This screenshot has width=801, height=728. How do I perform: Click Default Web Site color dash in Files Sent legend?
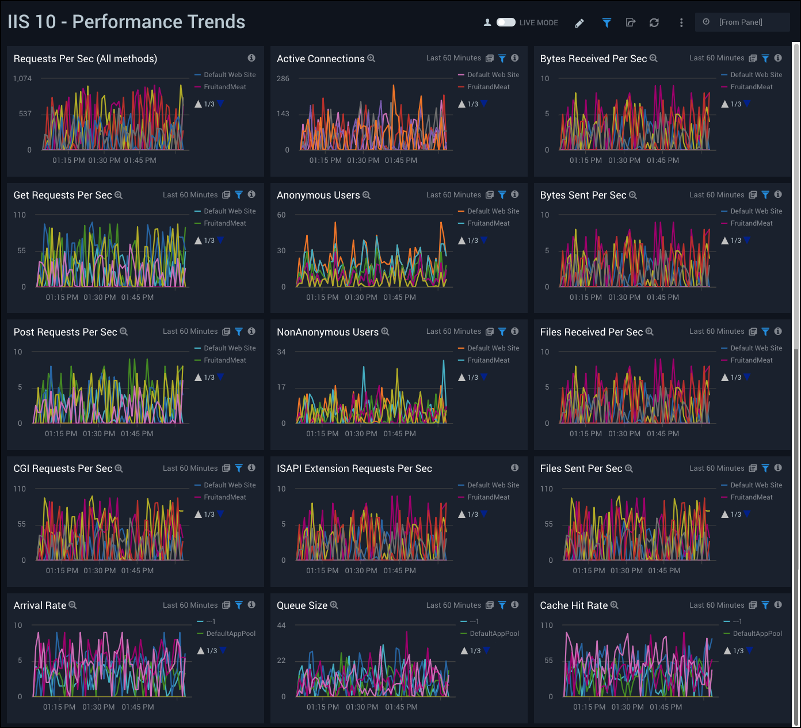pos(724,485)
